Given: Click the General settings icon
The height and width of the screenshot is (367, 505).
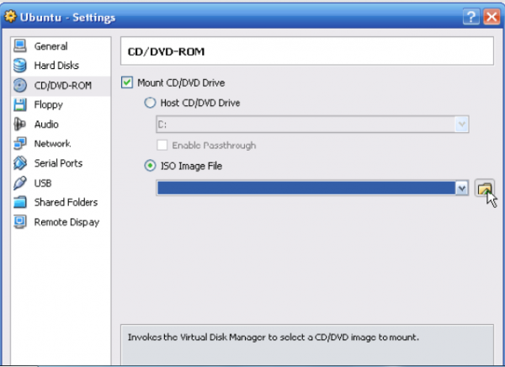Looking at the screenshot, I should 20,46.
